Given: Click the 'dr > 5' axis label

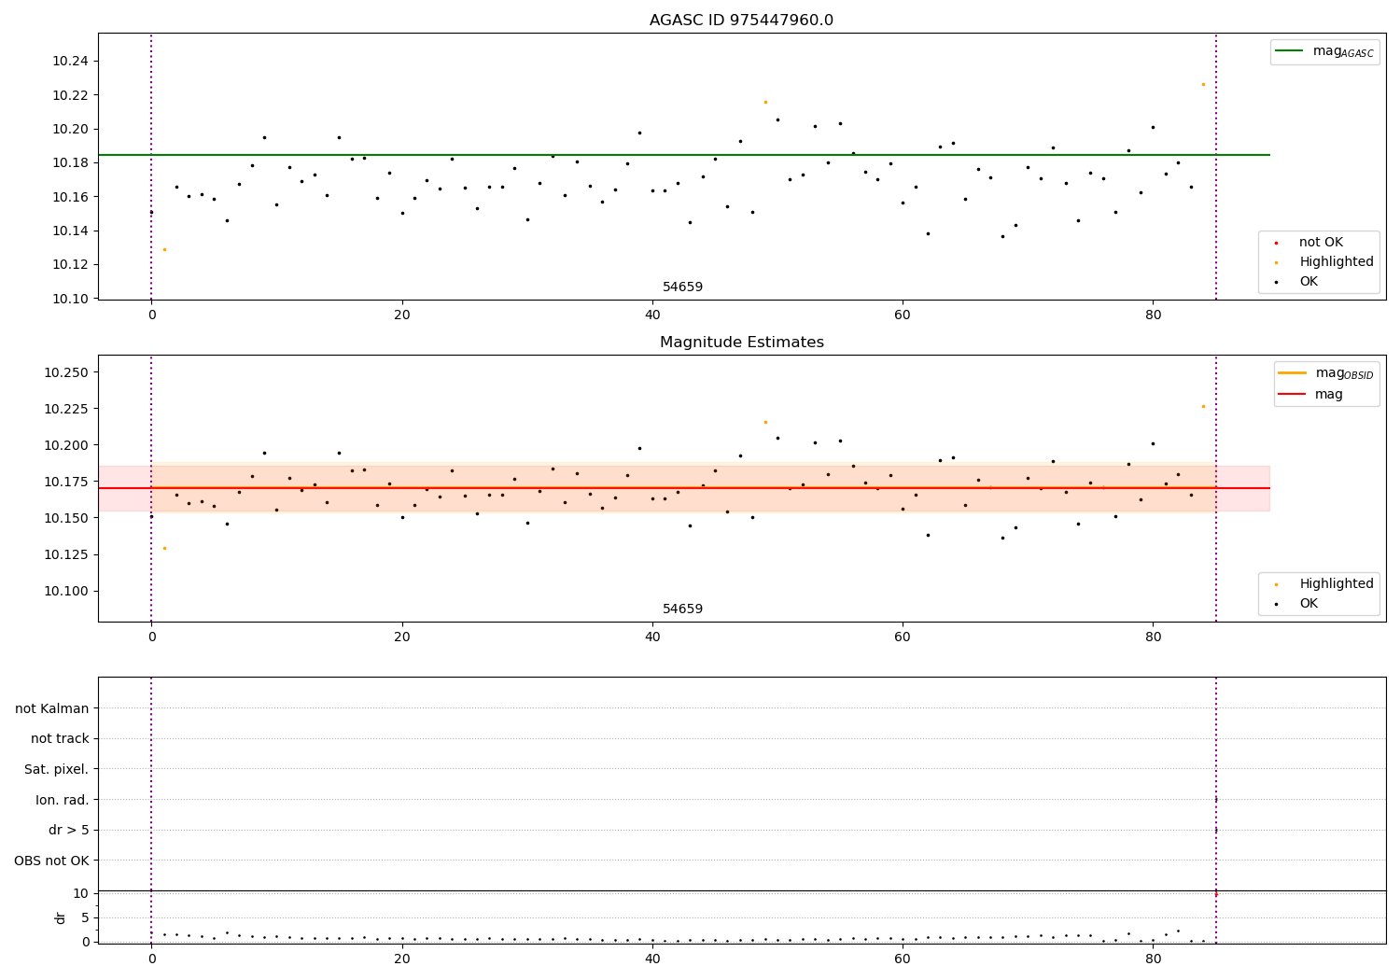Looking at the screenshot, I should [69, 830].
